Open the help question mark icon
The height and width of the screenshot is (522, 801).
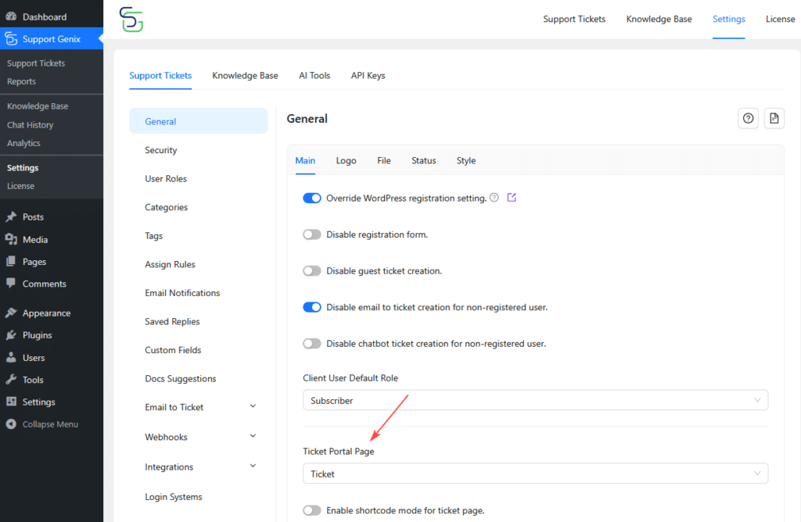[x=748, y=118]
